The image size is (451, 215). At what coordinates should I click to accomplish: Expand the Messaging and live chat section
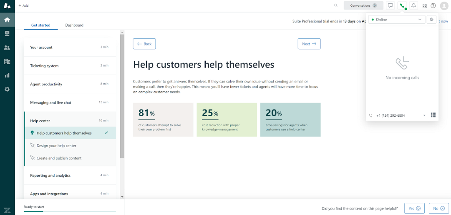(69, 102)
